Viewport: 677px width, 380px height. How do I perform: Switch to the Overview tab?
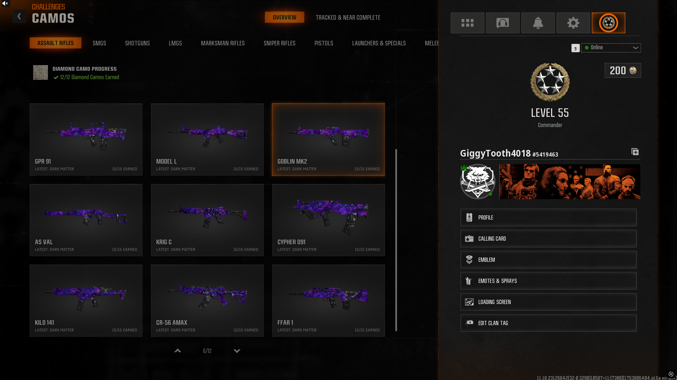pyautogui.click(x=285, y=17)
